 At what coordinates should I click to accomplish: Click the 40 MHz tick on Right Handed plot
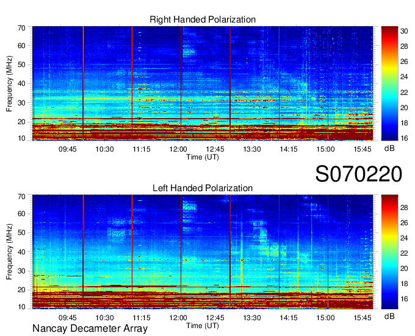tap(21, 83)
